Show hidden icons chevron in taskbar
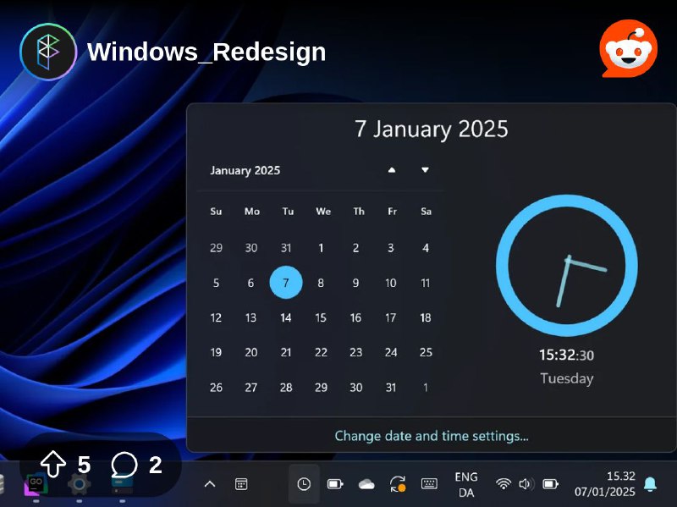Viewport: 677px width, 507px height. click(x=209, y=484)
